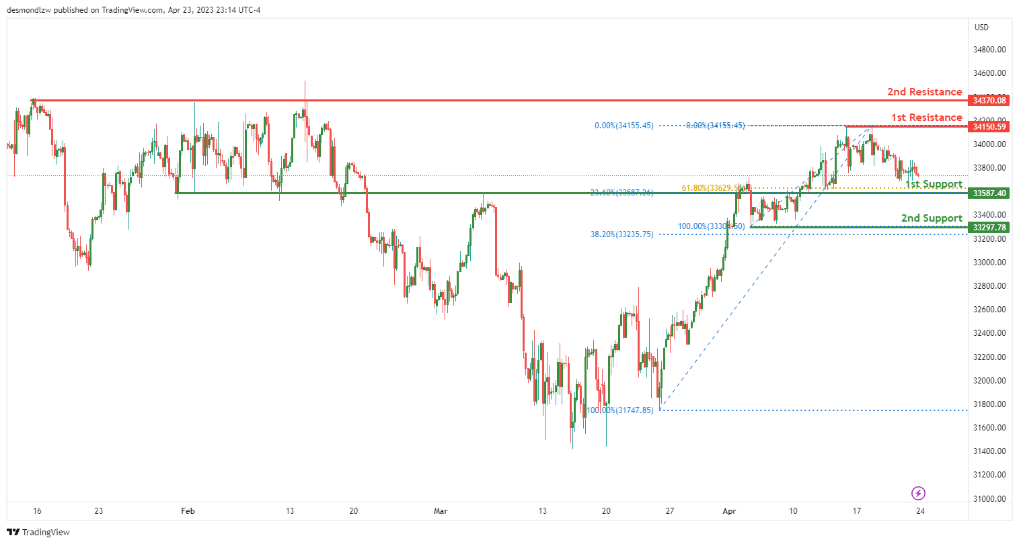Click the 31000.00 price axis label
The width and height of the screenshot is (1019, 544).
(x=989, y=499)
